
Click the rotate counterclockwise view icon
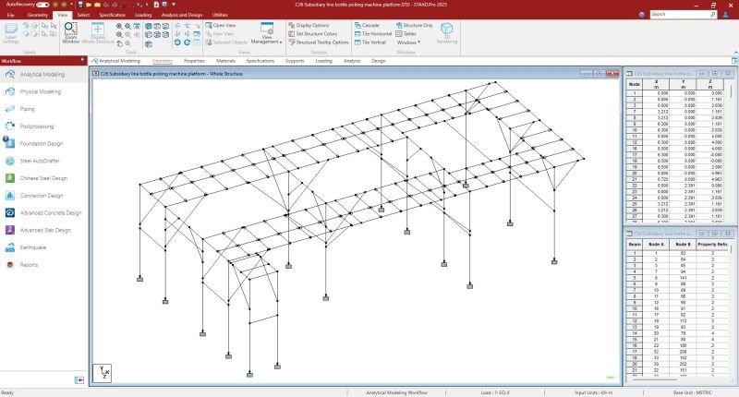tap(177, 42)
